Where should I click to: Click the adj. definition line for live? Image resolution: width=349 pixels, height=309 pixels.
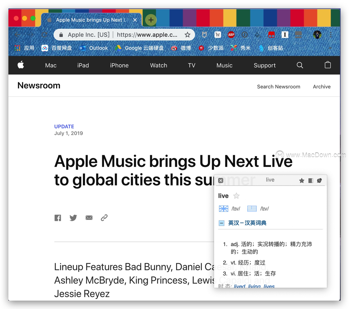[x=271, y=248]
